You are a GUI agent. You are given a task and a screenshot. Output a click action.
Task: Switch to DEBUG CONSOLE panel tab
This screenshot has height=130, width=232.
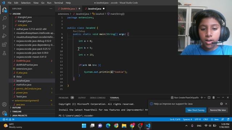pos(98,98)
